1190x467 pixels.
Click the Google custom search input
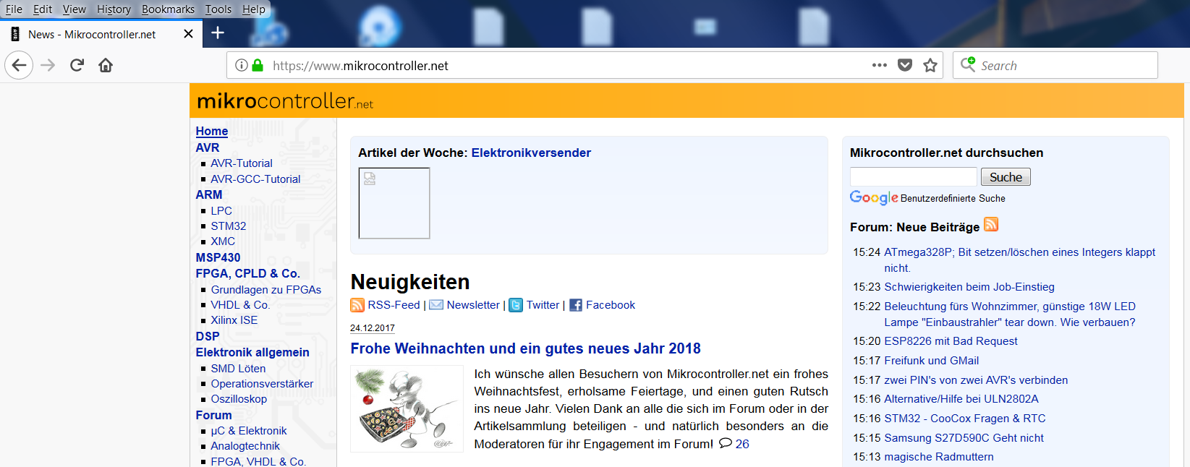914,177
